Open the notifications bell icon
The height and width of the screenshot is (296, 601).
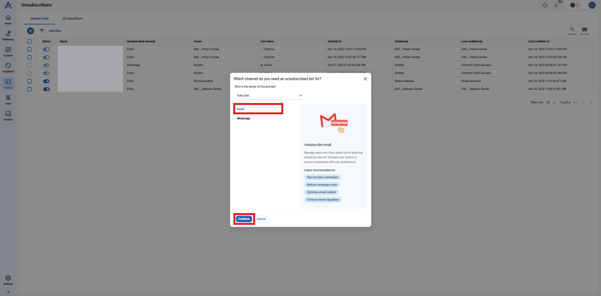pyautogui.click(x=556, y=5)
